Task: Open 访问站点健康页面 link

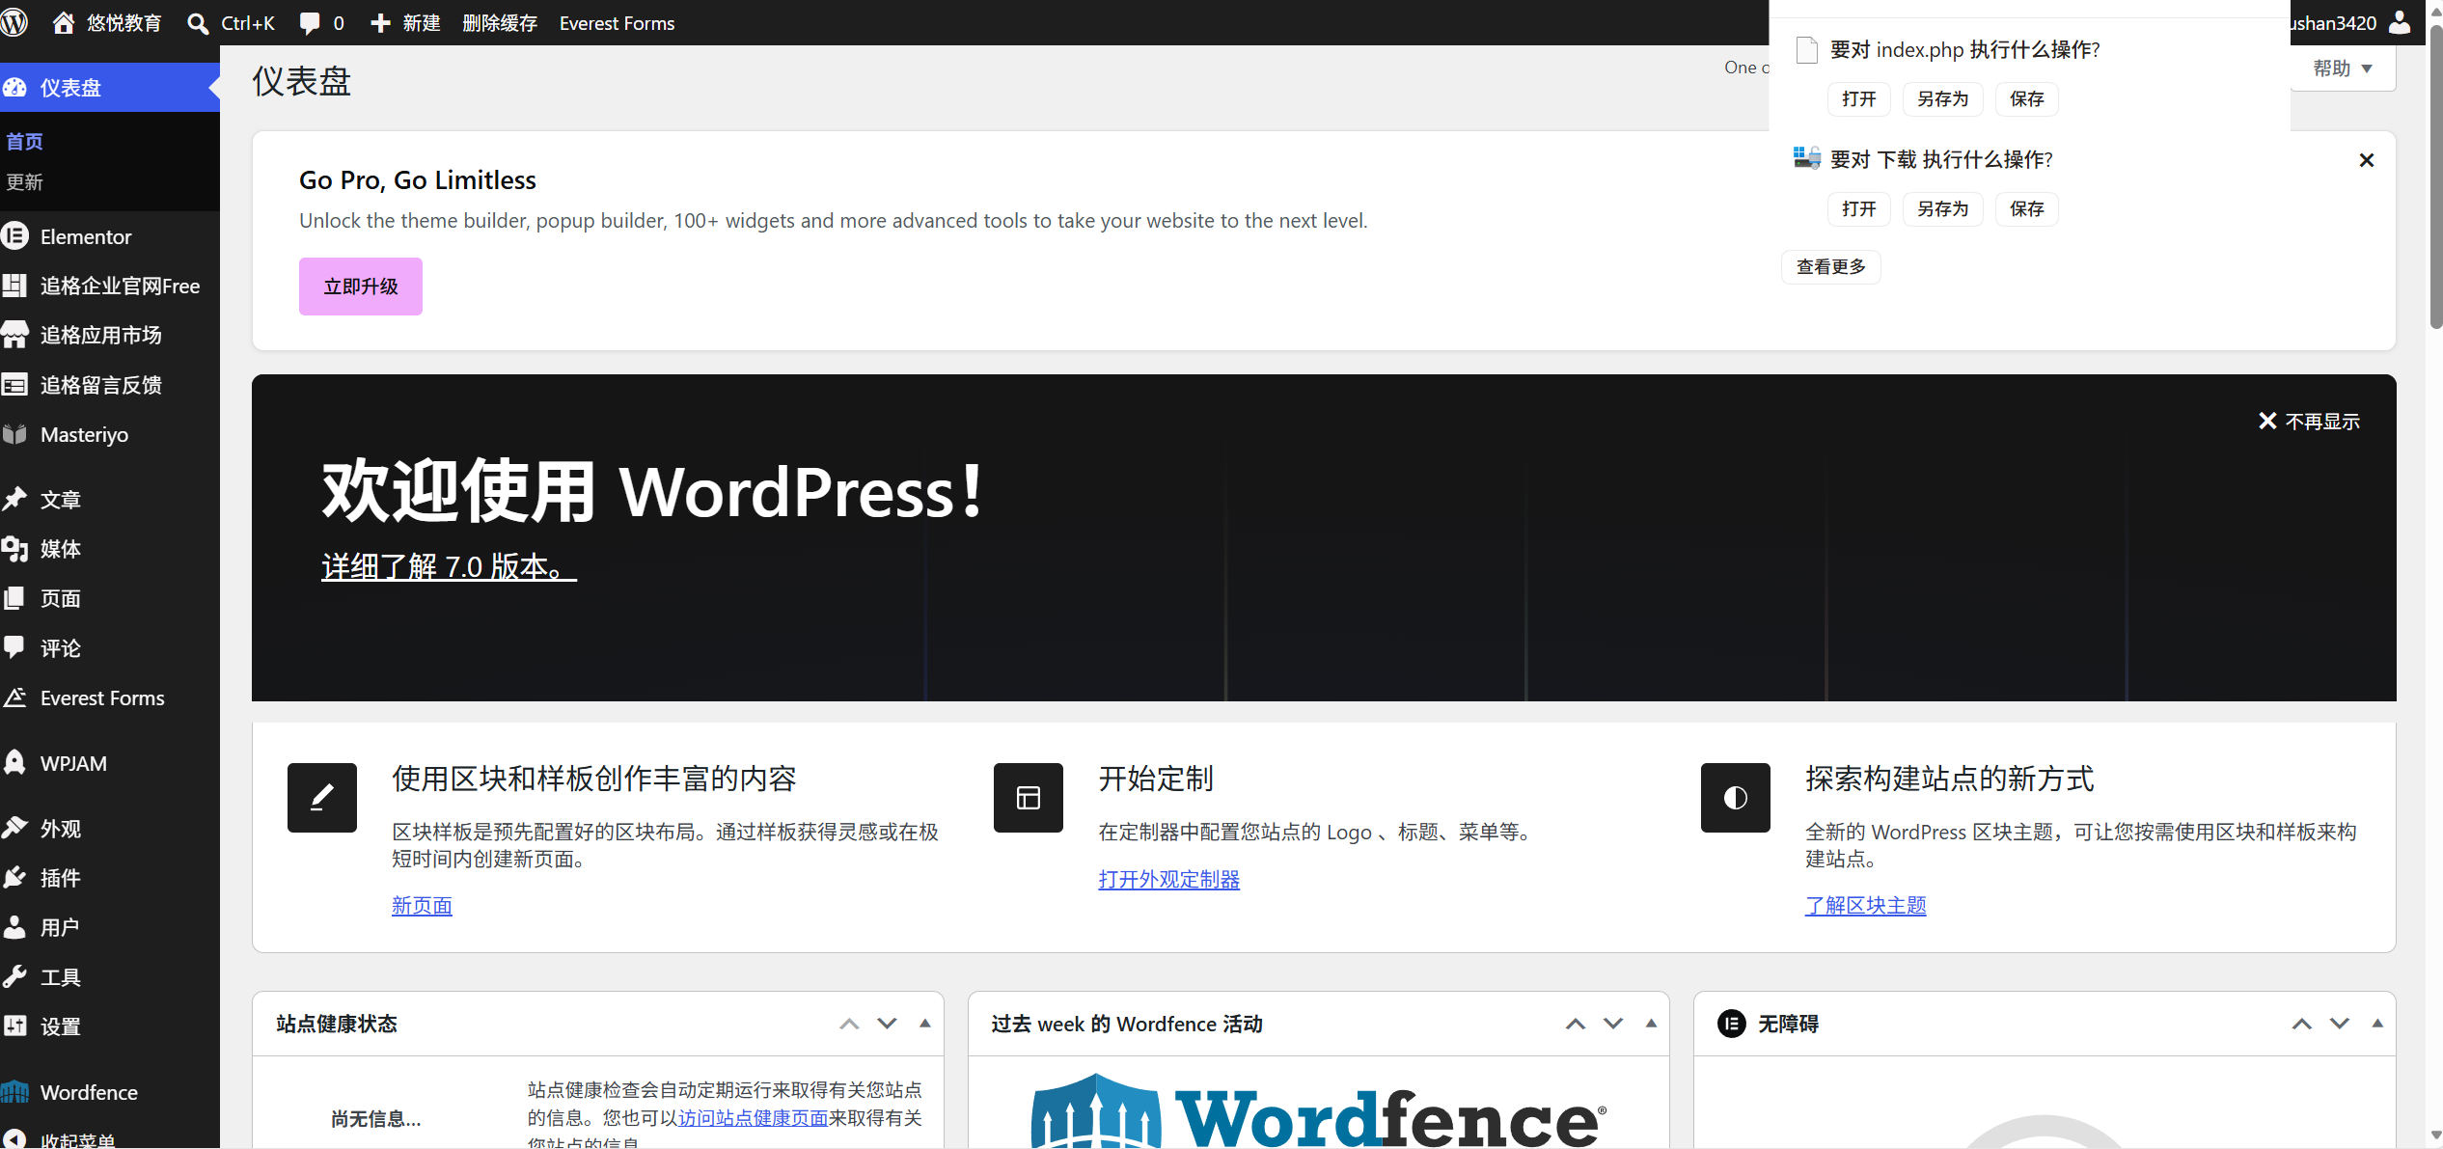Action: [753, 1118]
